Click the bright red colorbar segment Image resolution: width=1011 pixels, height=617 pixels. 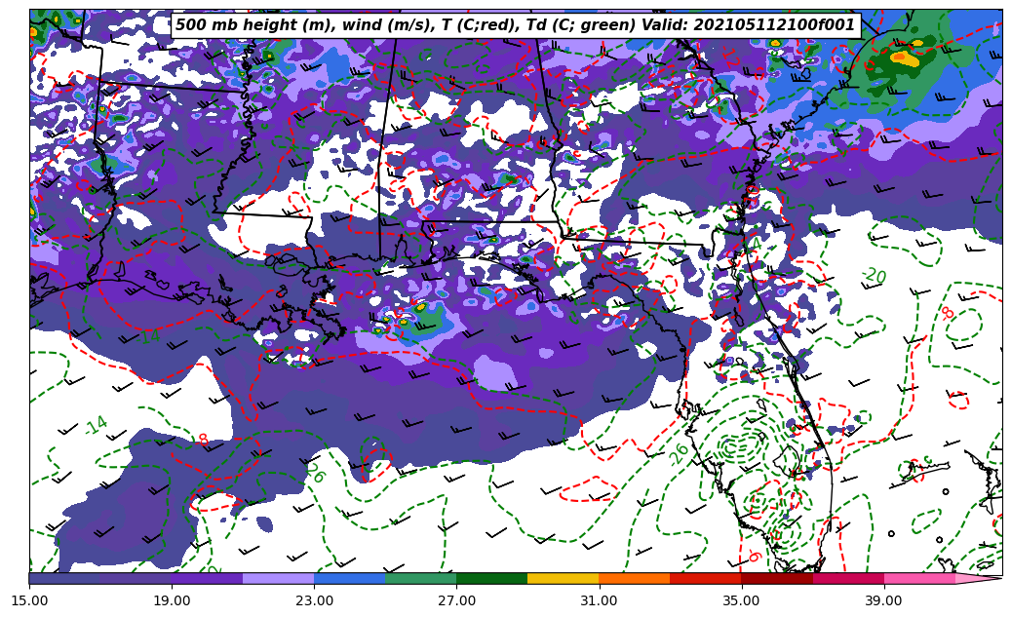pos(705,578)
